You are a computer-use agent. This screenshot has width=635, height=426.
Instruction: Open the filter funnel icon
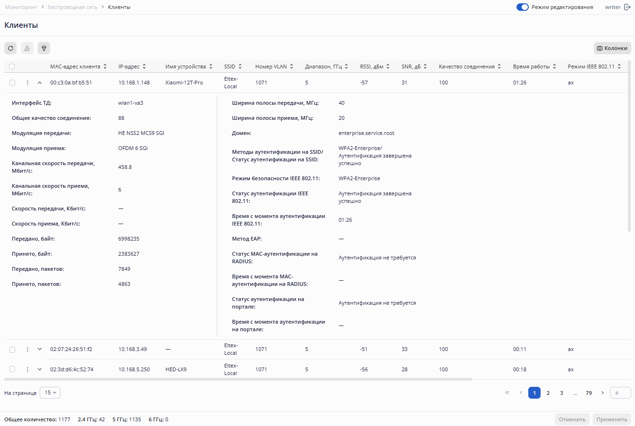coord(44,48)
